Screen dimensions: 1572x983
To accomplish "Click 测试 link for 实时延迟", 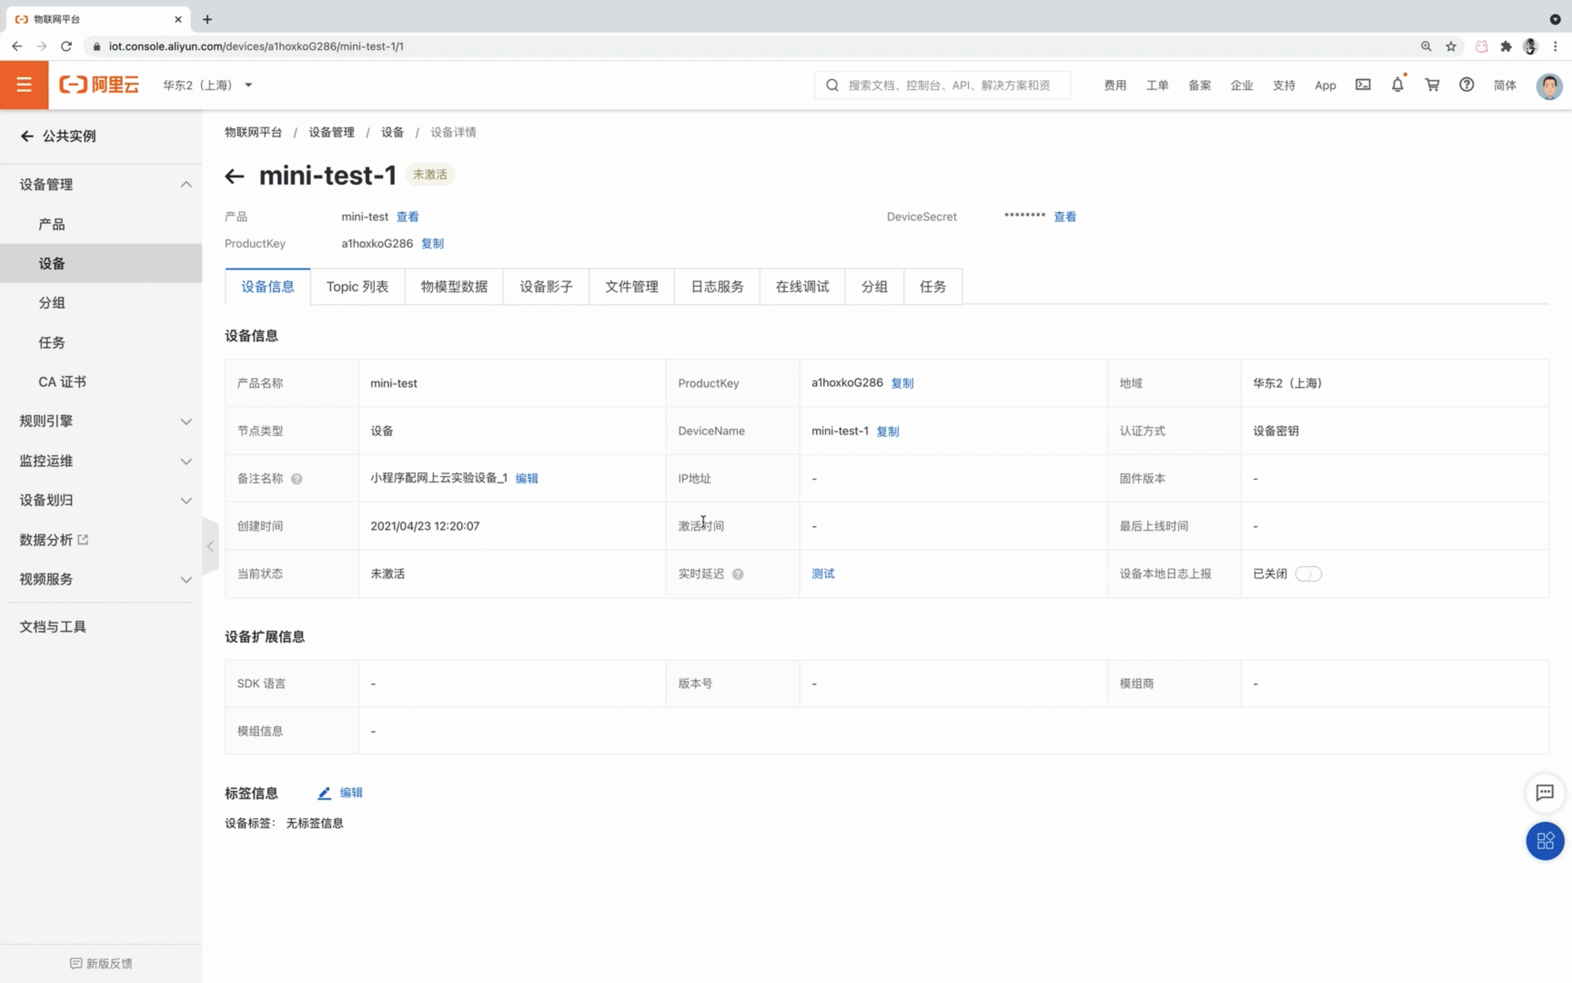I will coord(822,573).
